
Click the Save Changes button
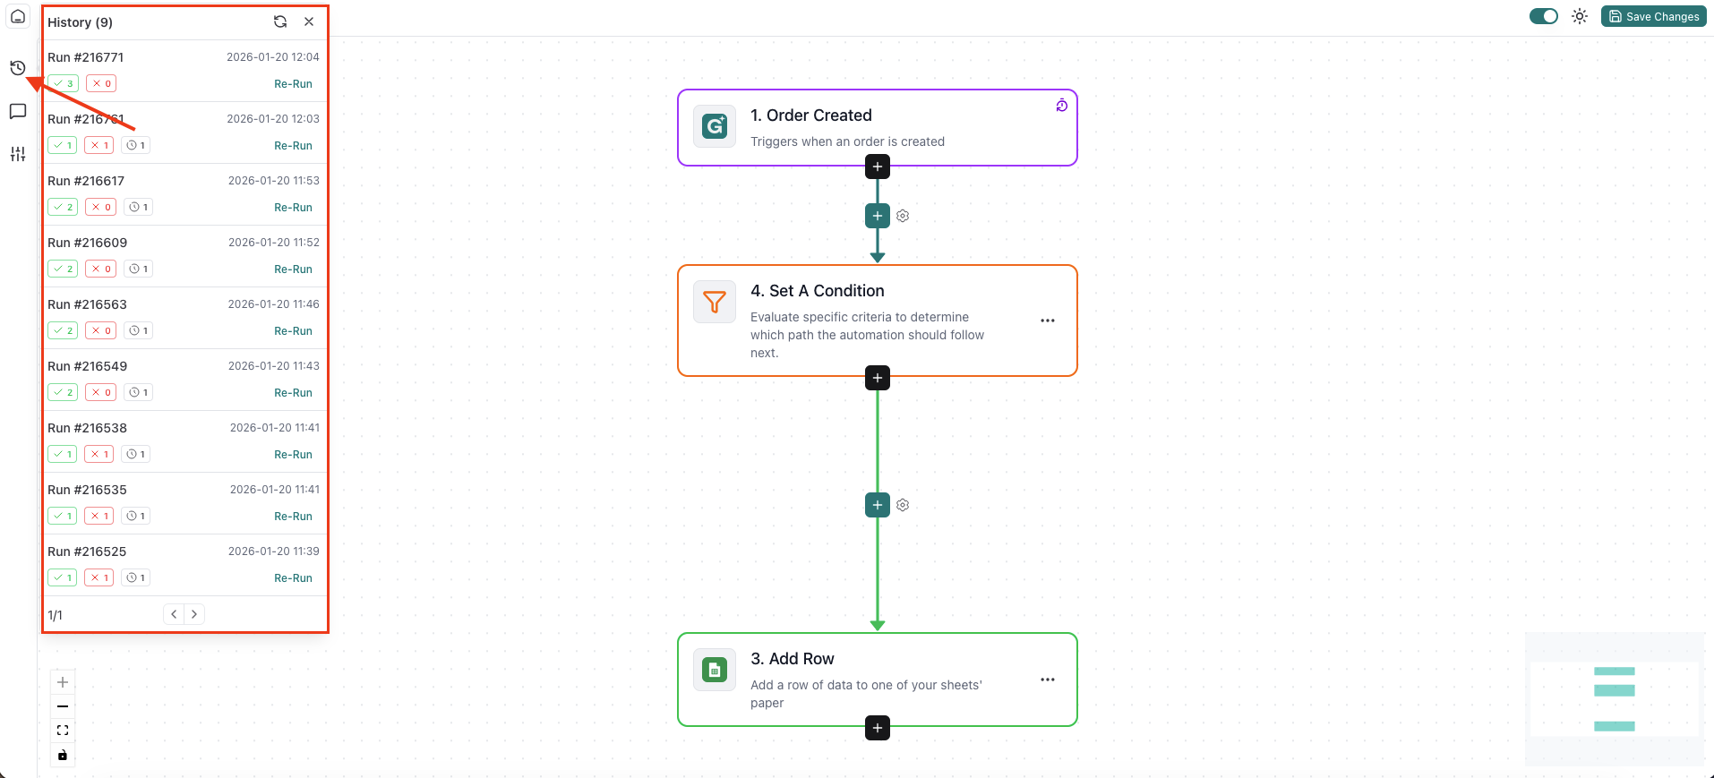tap(1654, 16)
